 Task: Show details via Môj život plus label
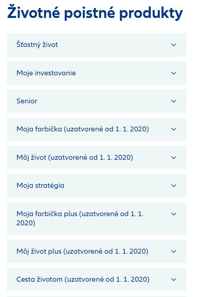click(82, 251)
